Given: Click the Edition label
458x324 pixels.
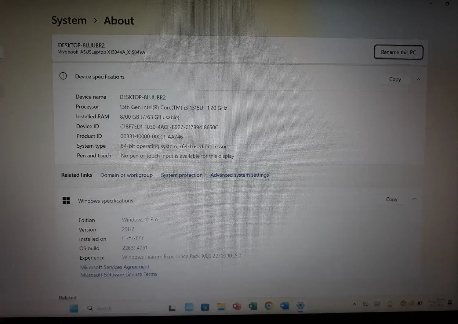Looking at the screenshot, I should coord(87,220).
